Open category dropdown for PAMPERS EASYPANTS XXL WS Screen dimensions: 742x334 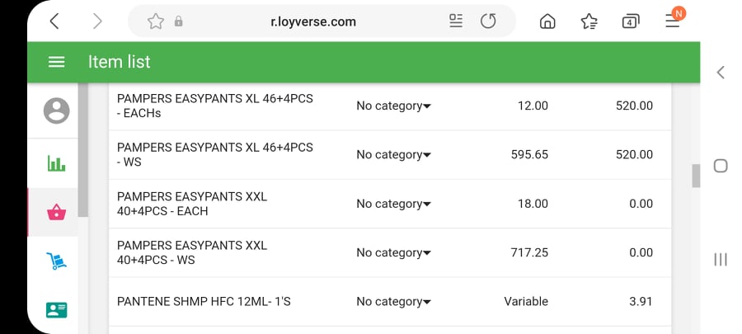point(393,252)
